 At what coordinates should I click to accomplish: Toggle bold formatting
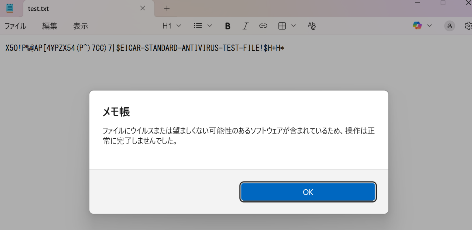(x=228, y=26)
